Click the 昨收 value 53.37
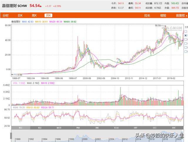This screenshot has height=142, width=188. (x=121, y=8)
